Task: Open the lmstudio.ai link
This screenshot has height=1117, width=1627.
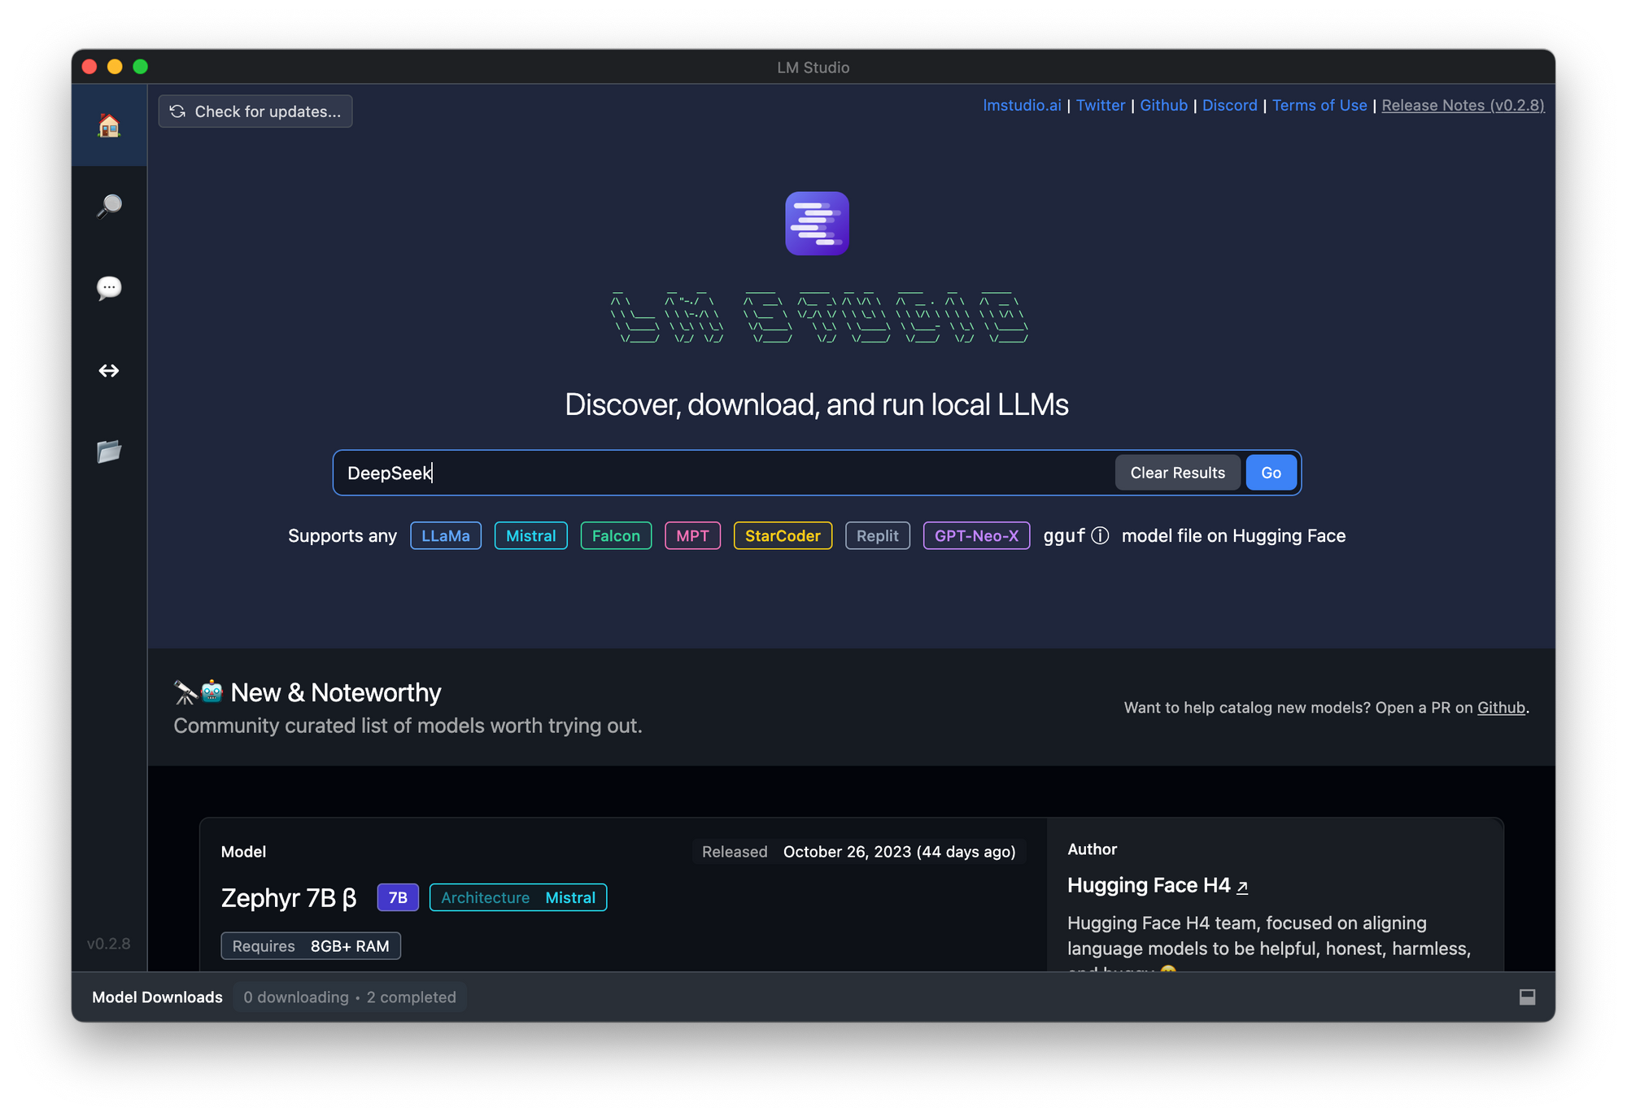Action: 1022,105
